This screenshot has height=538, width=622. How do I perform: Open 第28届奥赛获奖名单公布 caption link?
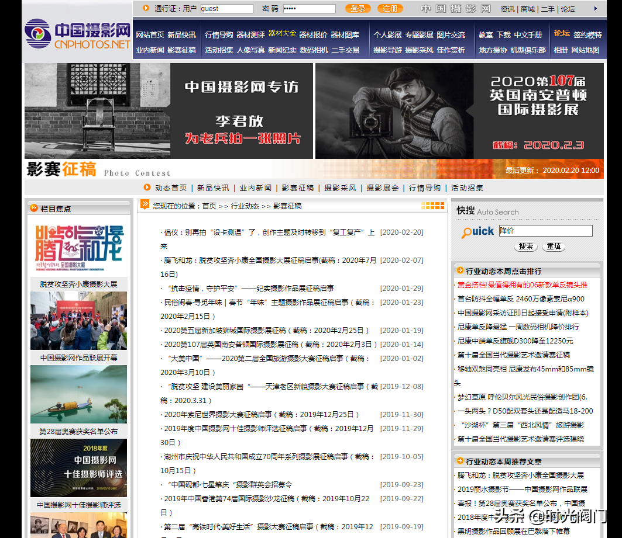click(78, 432)
